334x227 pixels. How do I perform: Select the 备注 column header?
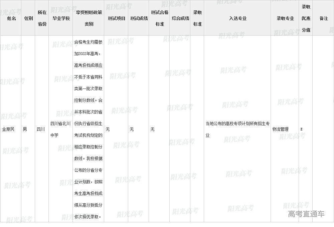323,19
